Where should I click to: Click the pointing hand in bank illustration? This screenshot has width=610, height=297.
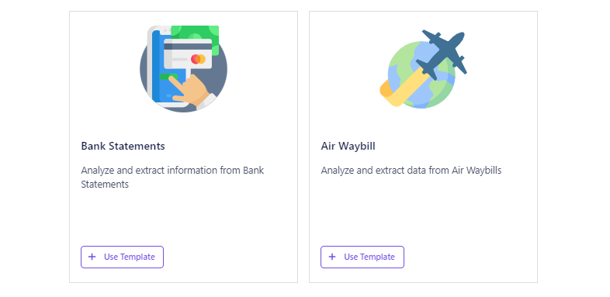pyautogui.click(x=190, y=92)
